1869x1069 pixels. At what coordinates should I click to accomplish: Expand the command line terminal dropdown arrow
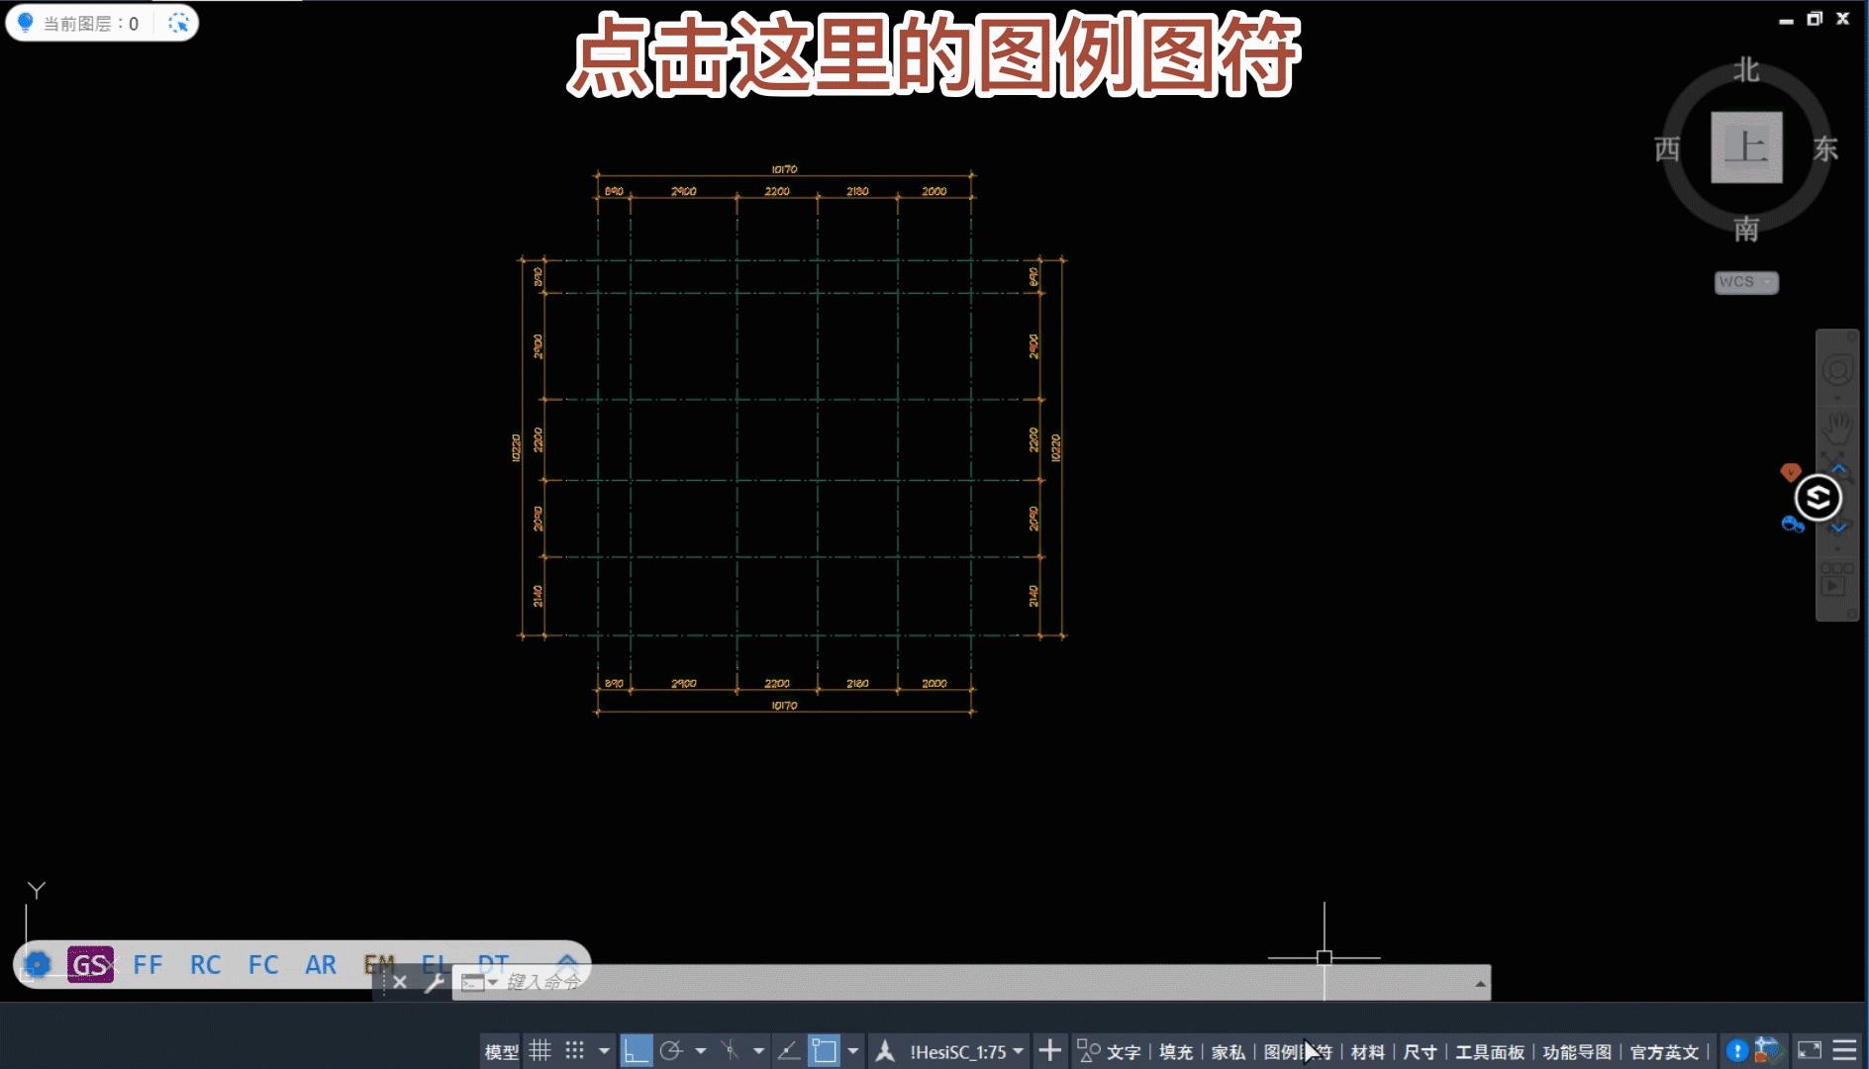(492, 983)
